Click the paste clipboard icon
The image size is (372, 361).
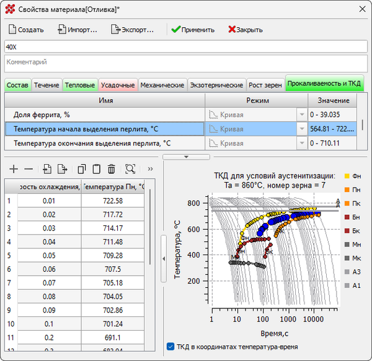click(x=96, y=169)
